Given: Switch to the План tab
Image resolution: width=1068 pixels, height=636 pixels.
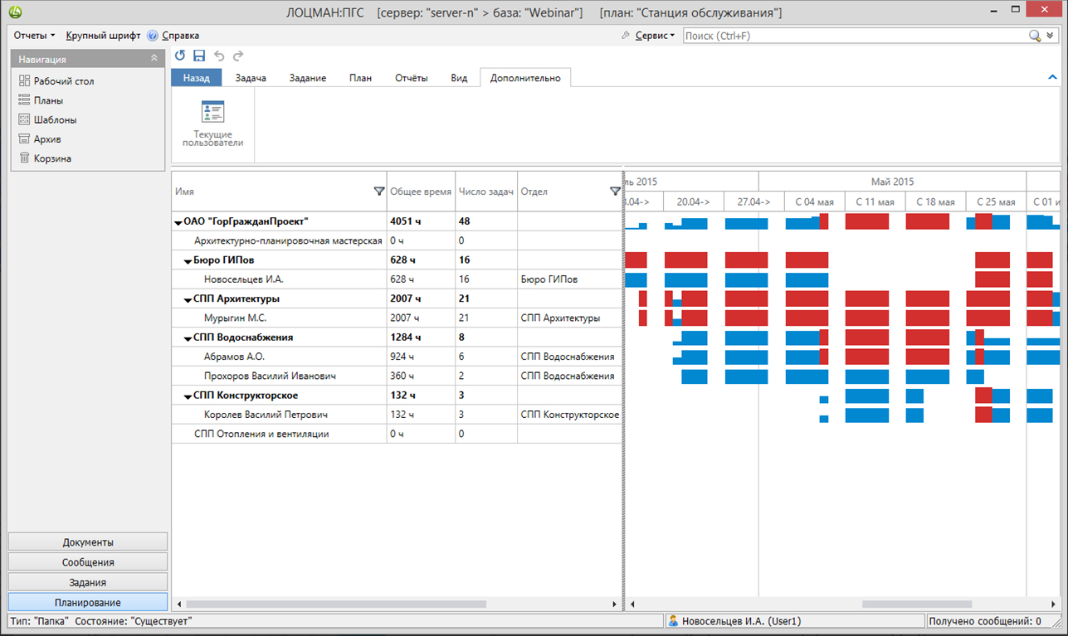Looking at the screenshot, I should click(360, 77).
